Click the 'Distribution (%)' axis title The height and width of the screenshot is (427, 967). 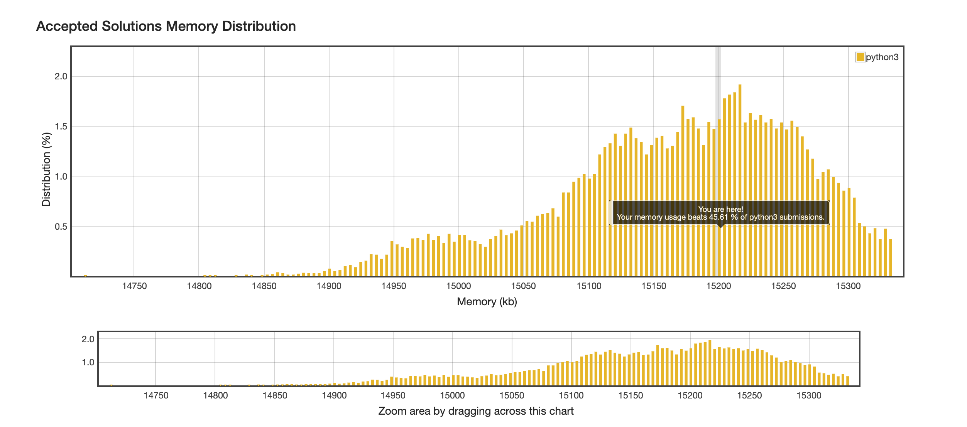coord(46,170)
